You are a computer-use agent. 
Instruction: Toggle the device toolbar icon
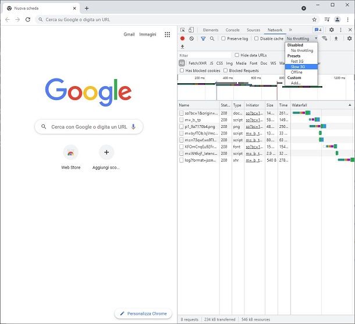(191, 30)
